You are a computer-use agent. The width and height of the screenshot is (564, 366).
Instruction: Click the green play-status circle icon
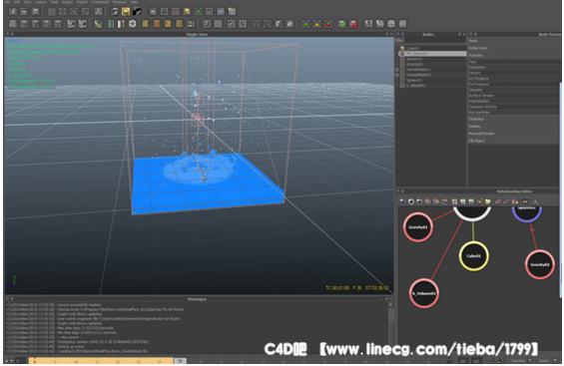click(x=305, y=24)
